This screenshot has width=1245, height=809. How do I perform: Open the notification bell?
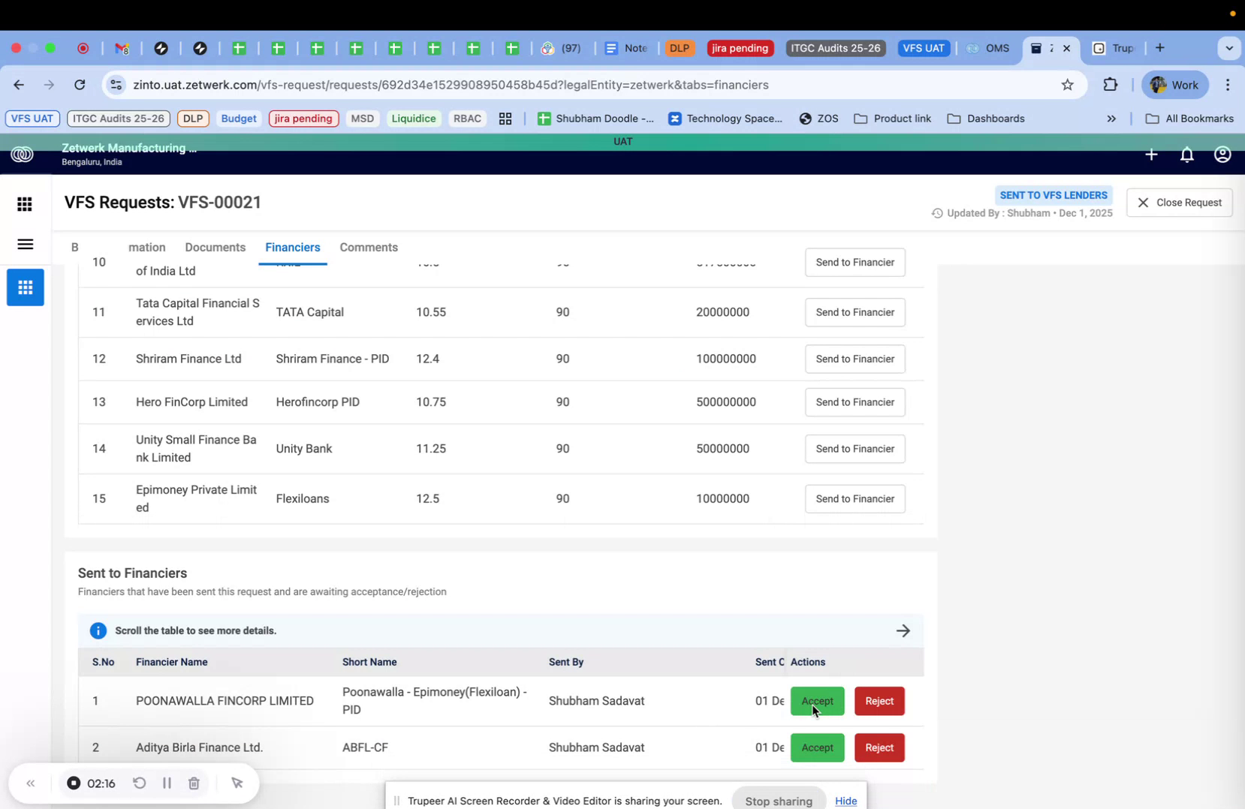(x=1186, y=155)
